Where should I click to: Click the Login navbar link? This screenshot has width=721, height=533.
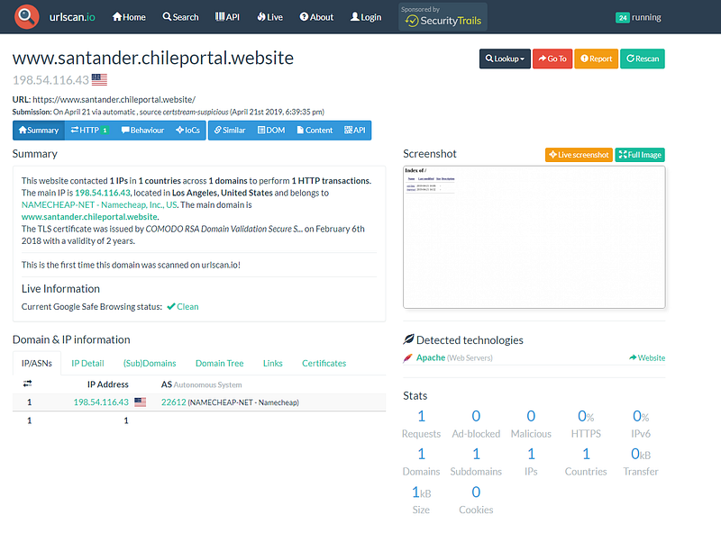(x=366, y=17)
